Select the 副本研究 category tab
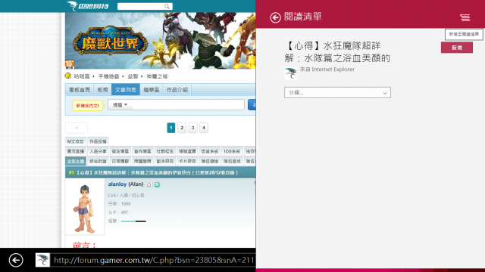Viewport: 485px width, 272px height. click(165, 161)
